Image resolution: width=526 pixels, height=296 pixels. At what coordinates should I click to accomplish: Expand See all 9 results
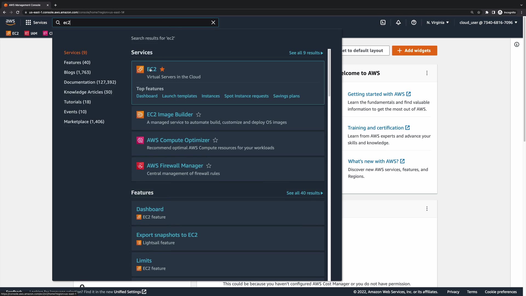pyautogui.click(x=306, y=53)
